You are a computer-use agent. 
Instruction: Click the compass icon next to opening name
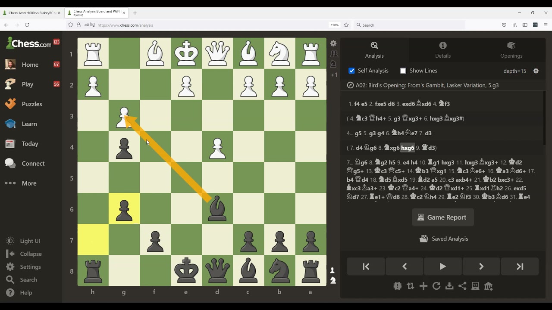[350, 85]
